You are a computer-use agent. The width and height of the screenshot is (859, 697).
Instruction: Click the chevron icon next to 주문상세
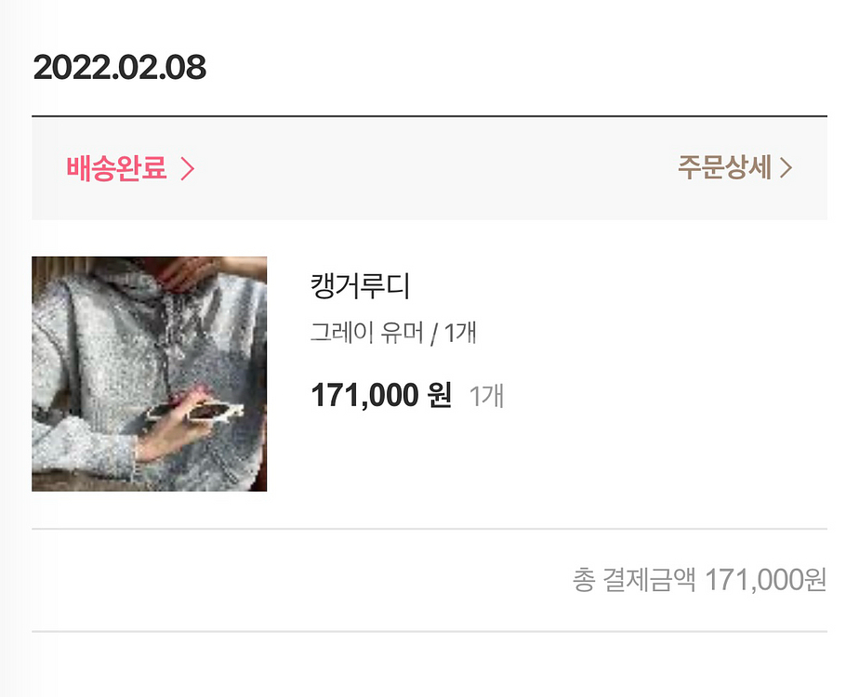pos(786,168)
